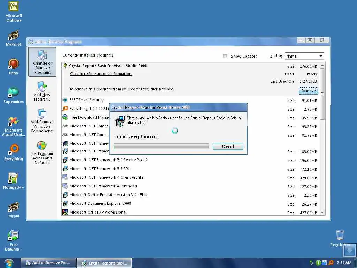Click the Remove button for Crystal Reports
Image resolution: width=357 pixels, height=268 pixels.
pyautogui.click(x=309, y=91)
